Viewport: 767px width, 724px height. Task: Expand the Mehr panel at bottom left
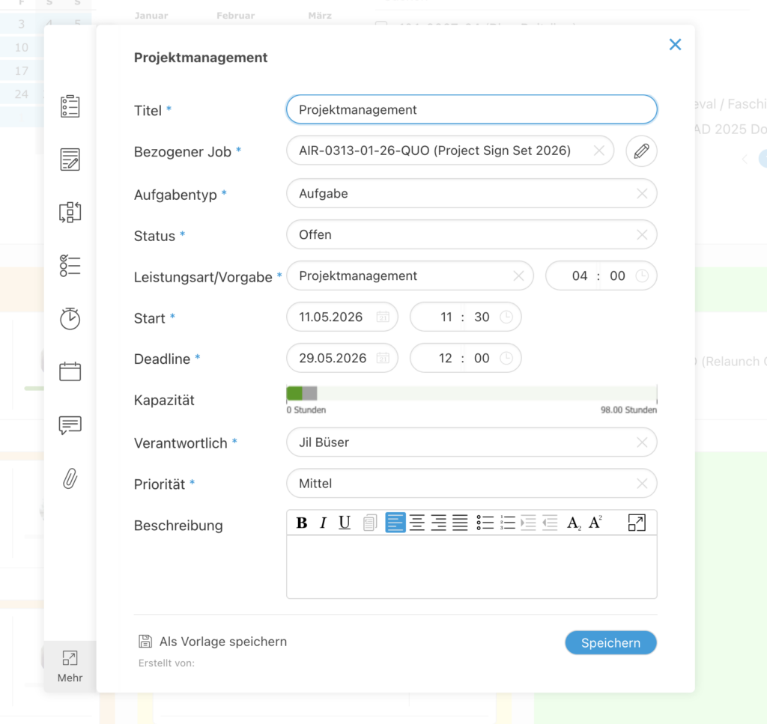70,666
